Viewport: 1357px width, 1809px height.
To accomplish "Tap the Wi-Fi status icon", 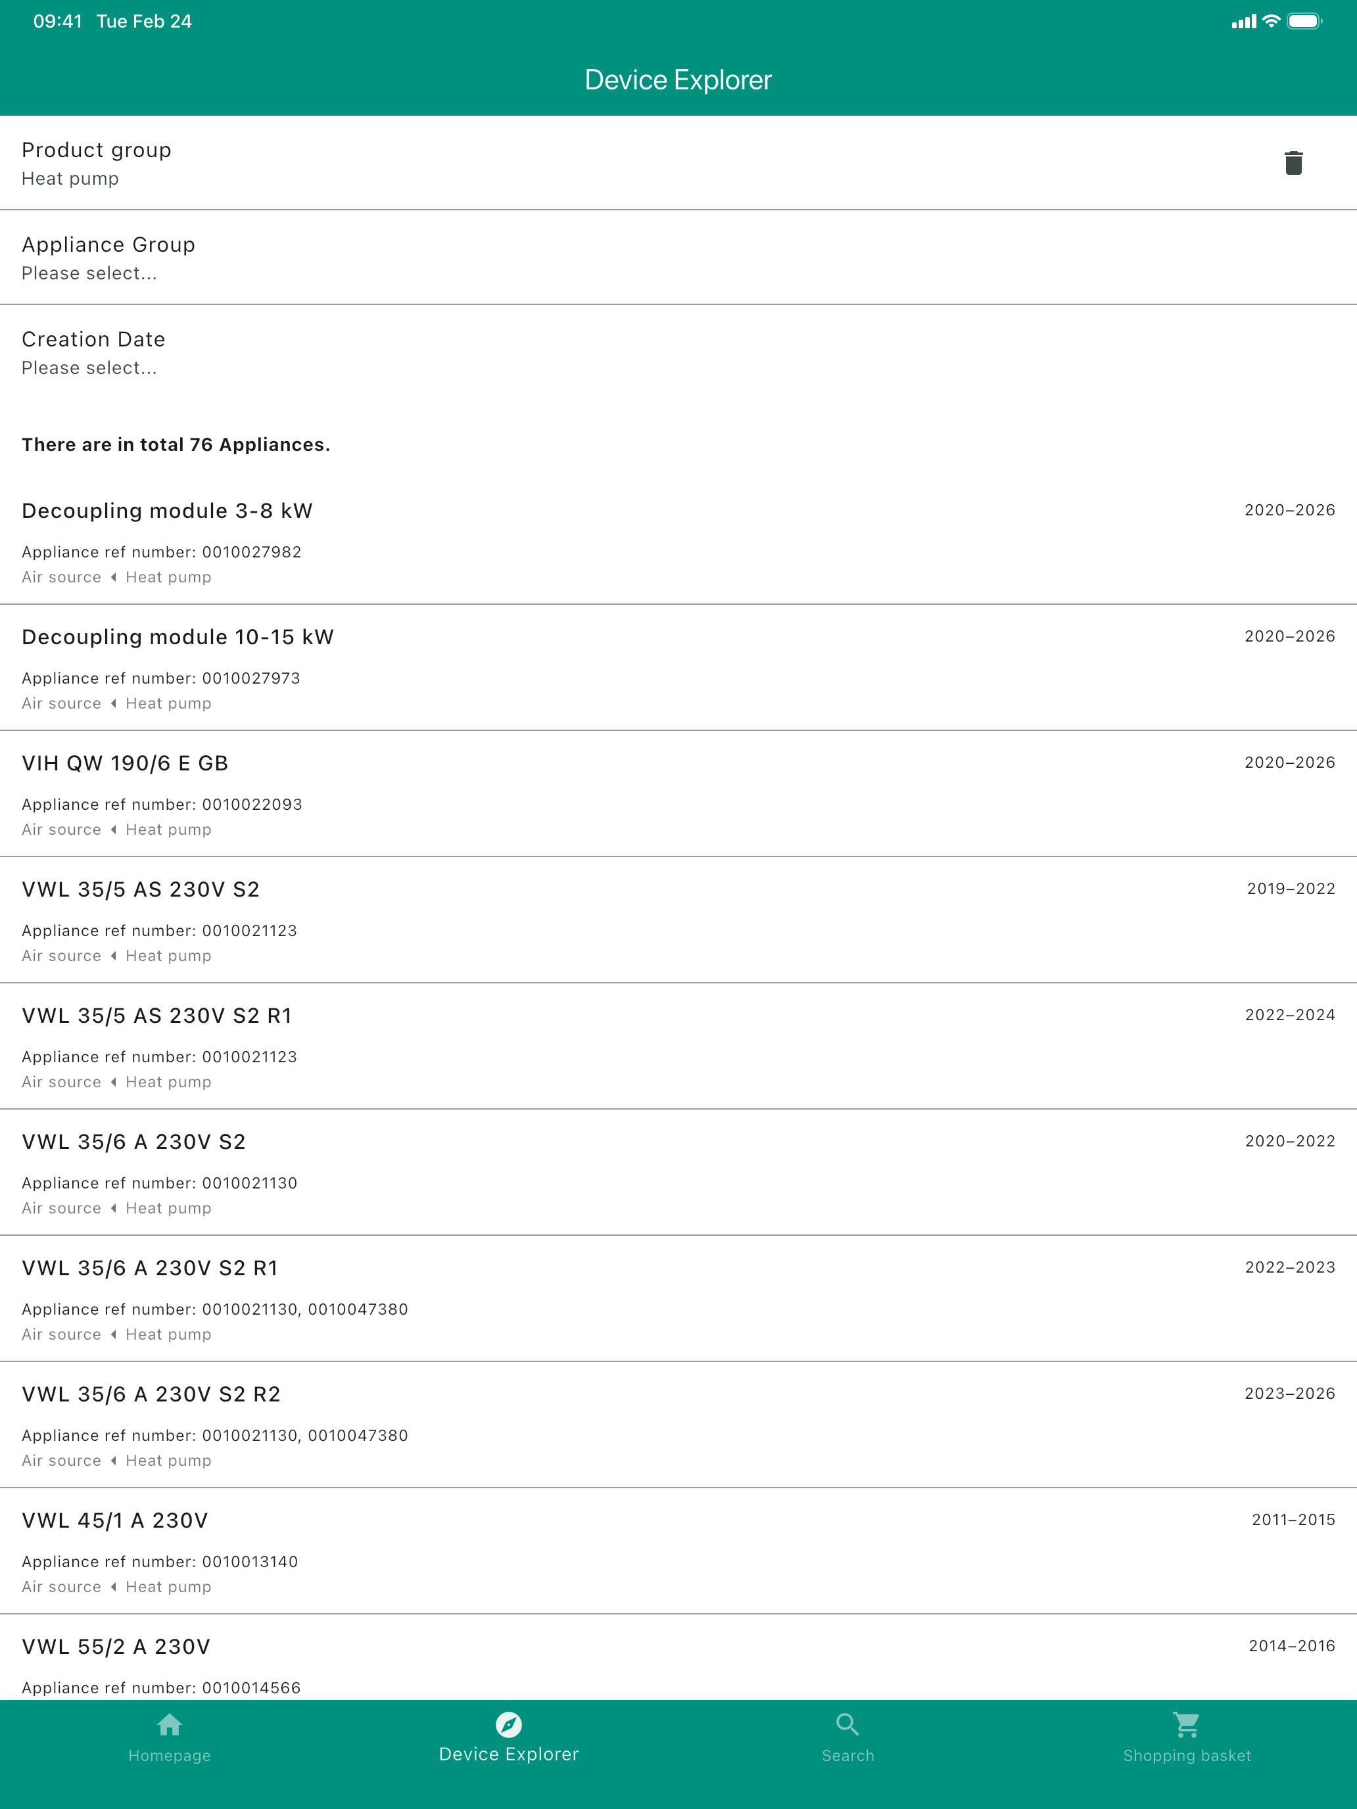I will point(1271,21).
